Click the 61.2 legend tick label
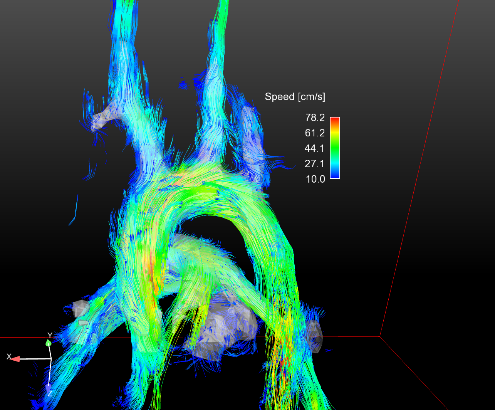Viewport: 495px width, 410px height. (315, 133)
